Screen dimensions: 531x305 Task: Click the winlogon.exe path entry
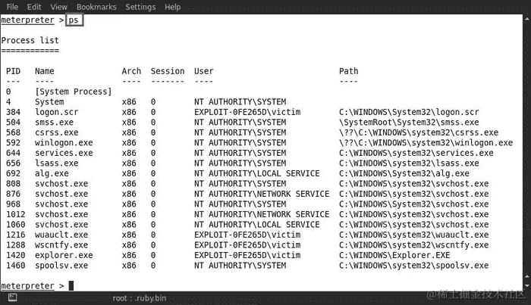426,143
